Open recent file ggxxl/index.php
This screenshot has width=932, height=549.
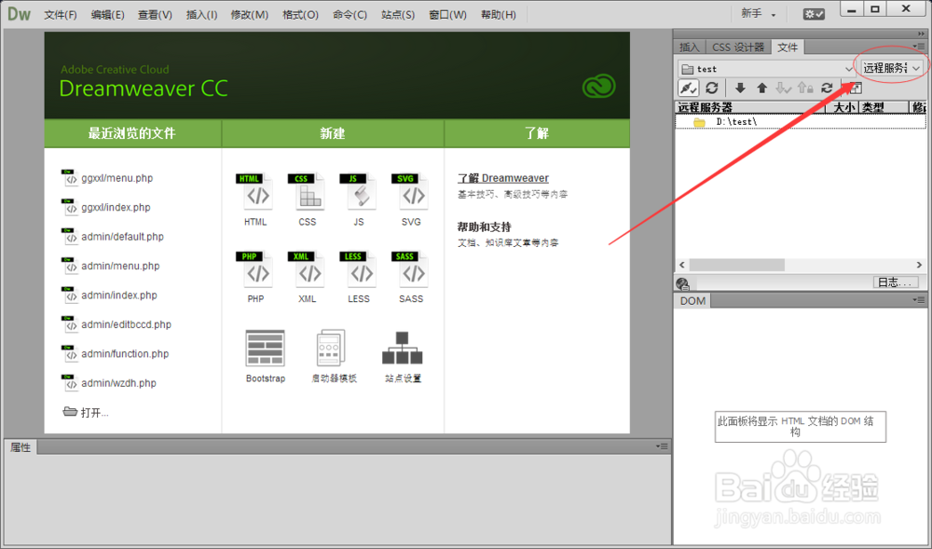[x=106, y=207]
